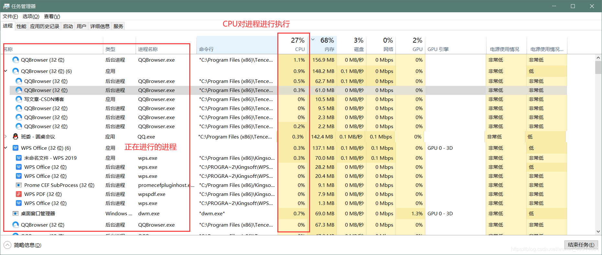
Task: Sort by the GPU 引擎 column header
Action: [x=455, y=45]
